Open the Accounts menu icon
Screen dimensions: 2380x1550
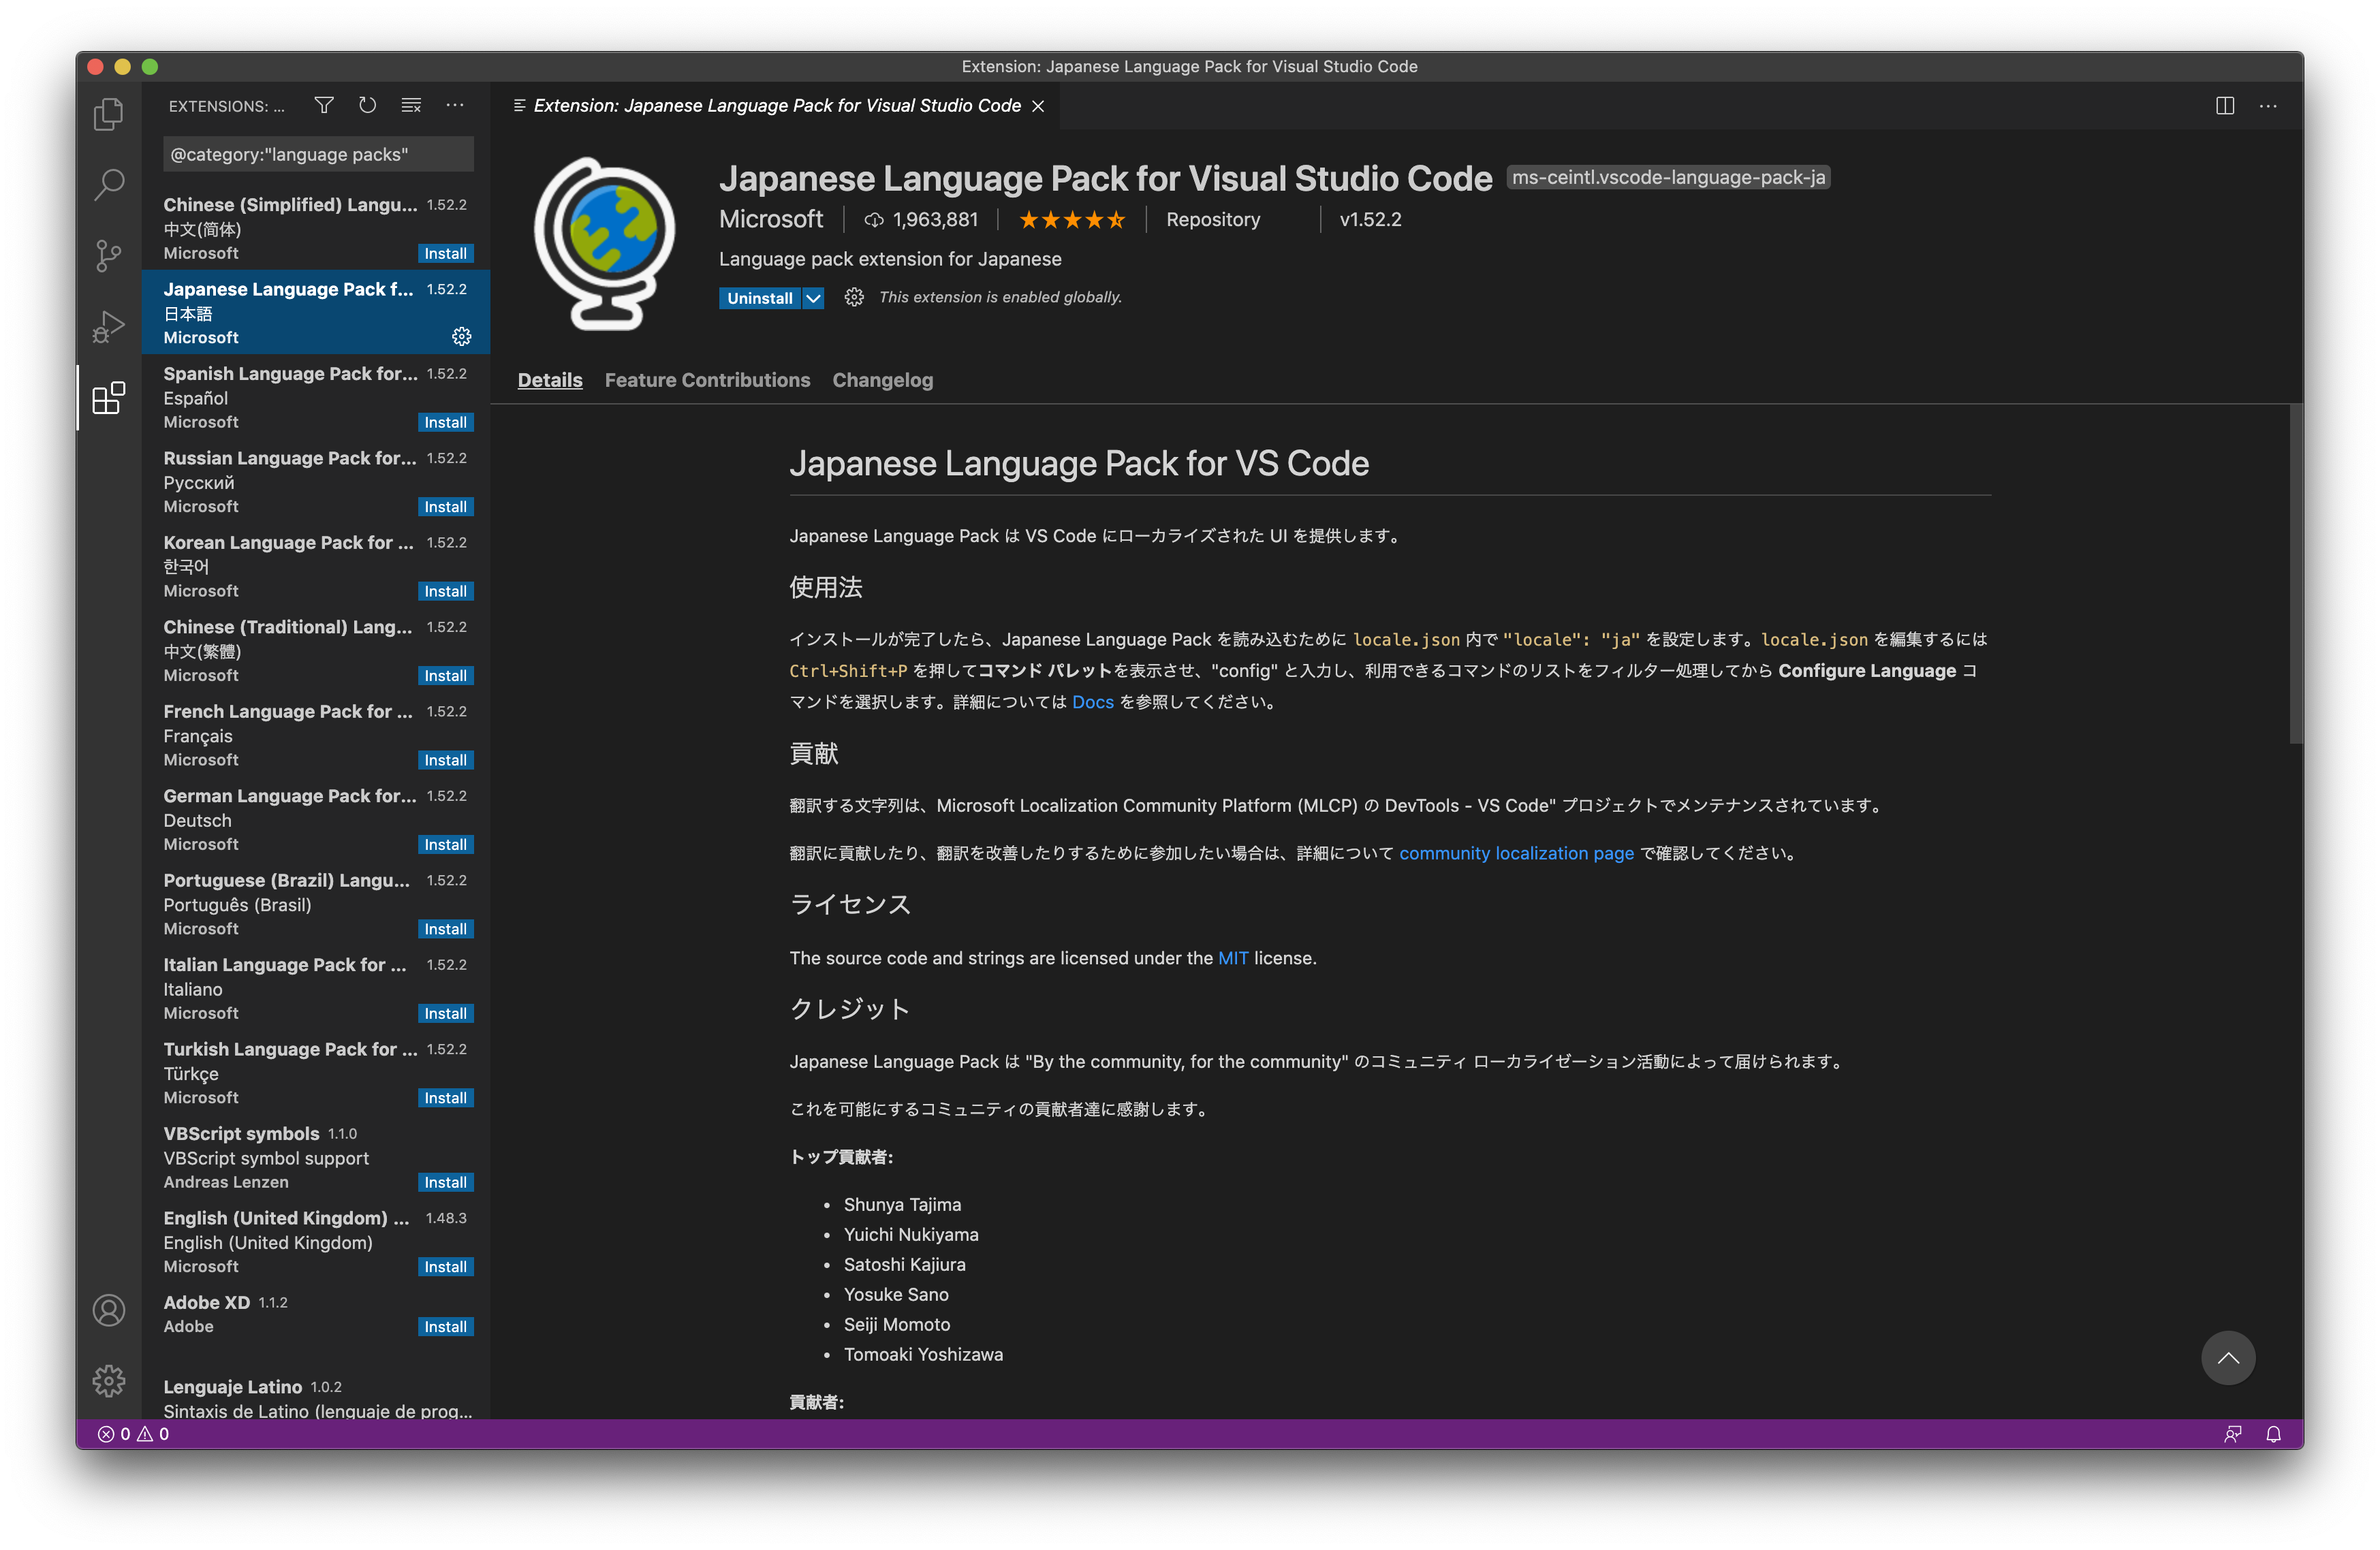tap(108, 1310)
